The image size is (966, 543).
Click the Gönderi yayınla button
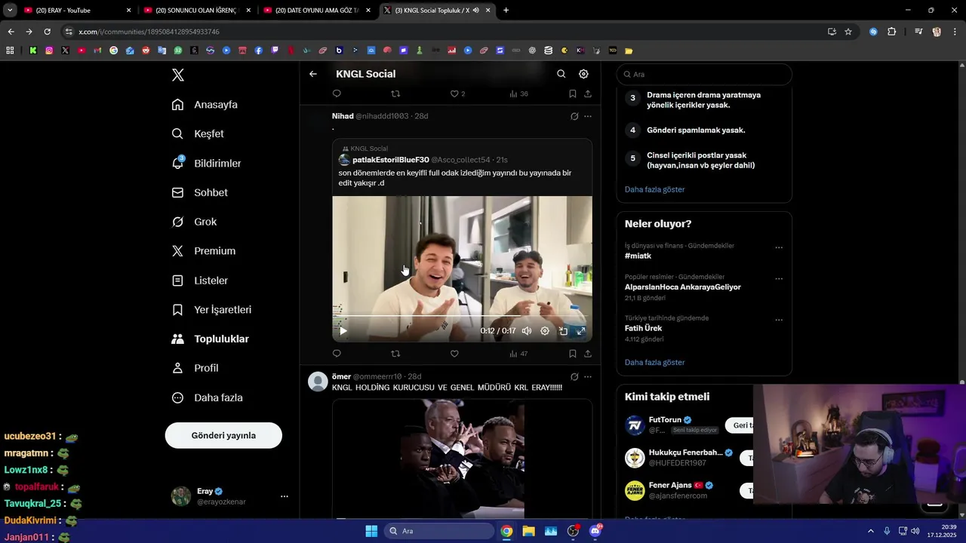click(x=223, y=435)
